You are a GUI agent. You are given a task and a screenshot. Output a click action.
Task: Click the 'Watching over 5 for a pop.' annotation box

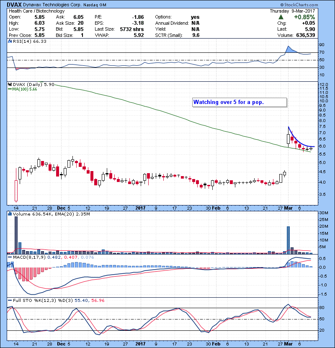(240, 102)
